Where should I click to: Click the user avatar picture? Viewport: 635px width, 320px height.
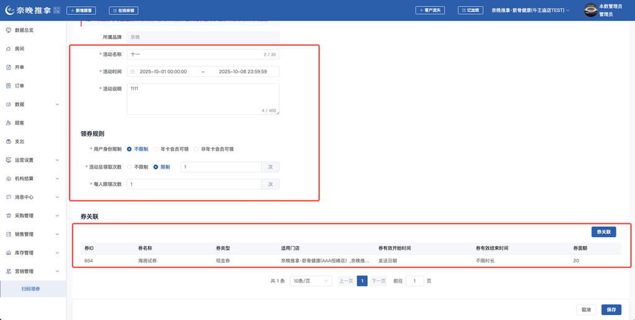[590, 10]
